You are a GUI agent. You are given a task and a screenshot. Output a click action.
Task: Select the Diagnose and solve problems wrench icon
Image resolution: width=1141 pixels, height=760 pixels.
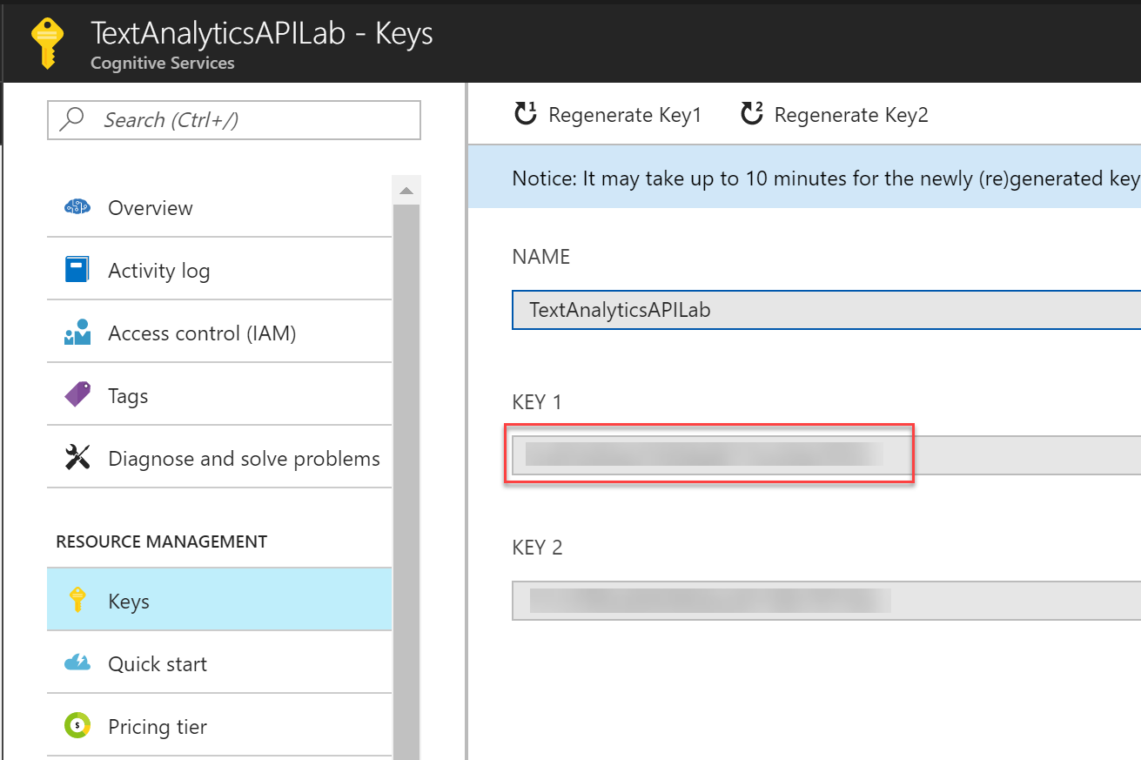(x=78, y=457)
